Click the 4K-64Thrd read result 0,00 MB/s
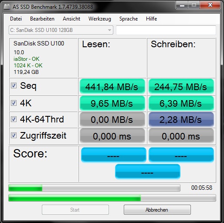Screen dimensions: 224x223 112,119
